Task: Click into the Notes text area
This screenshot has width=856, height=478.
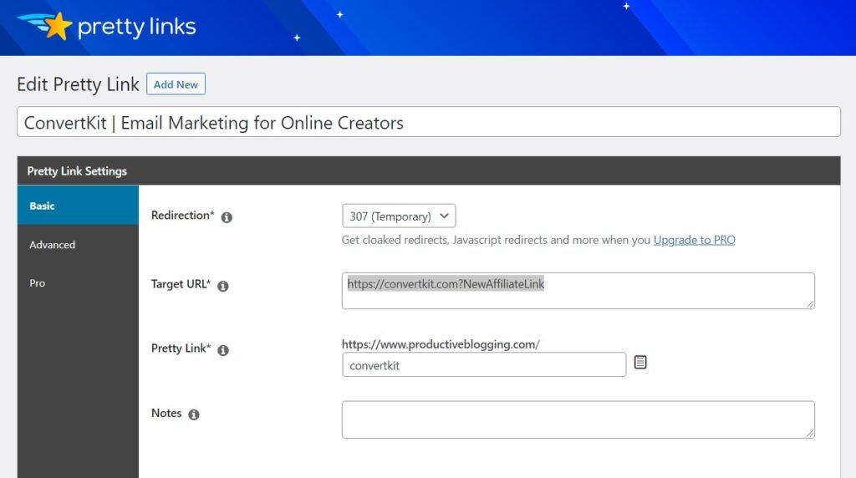Action: pyautogui.click(x=578, y=420)
